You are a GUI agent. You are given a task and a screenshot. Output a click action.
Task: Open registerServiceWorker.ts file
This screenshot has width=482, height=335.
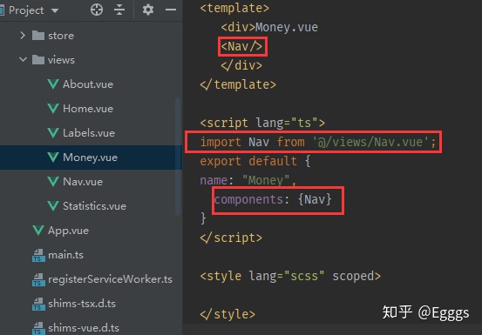pos(110,278)
